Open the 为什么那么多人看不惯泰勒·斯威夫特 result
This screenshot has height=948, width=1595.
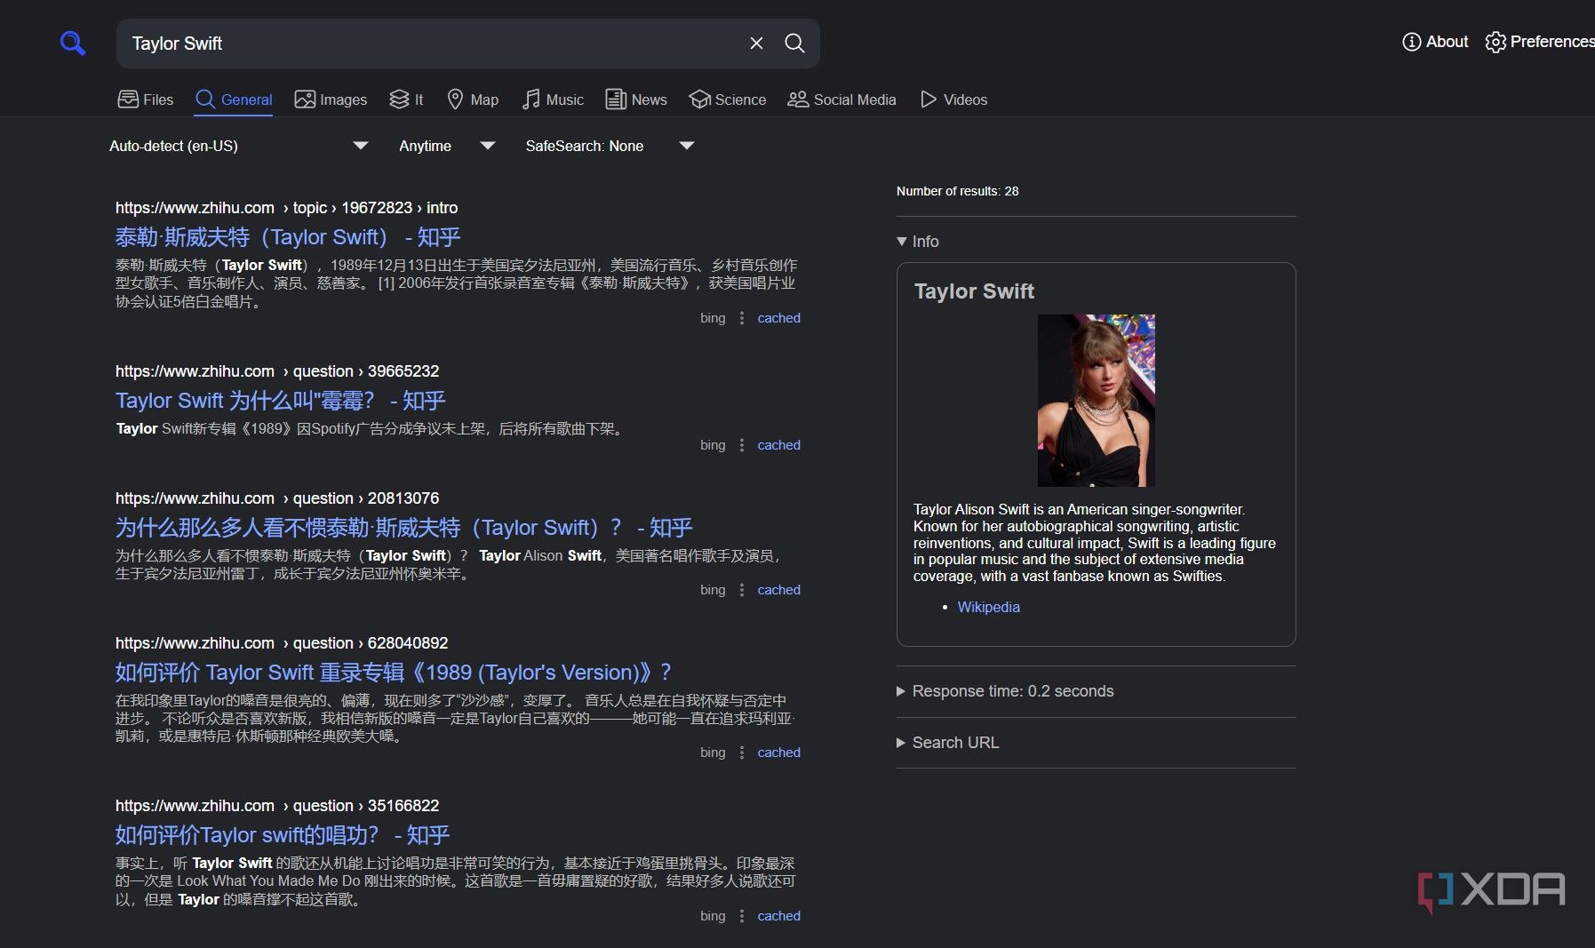[x=404, y=528]
